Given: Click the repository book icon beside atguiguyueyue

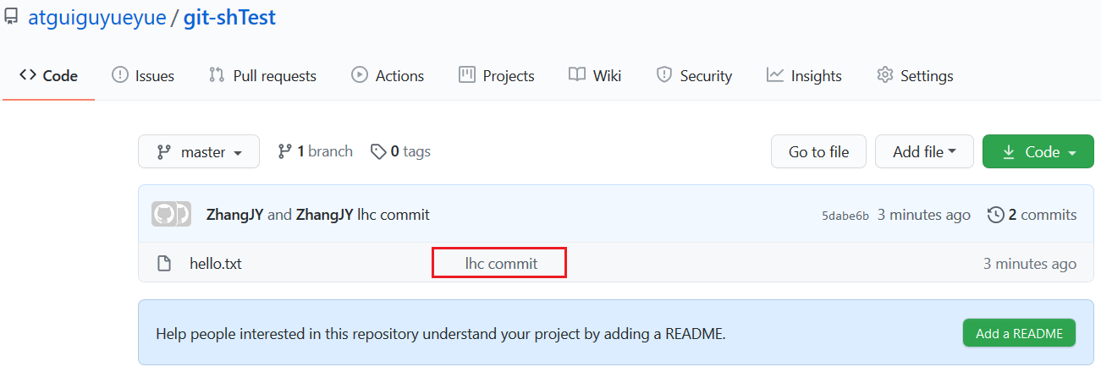Looking at the screenshot, I should tap(11, 17).
